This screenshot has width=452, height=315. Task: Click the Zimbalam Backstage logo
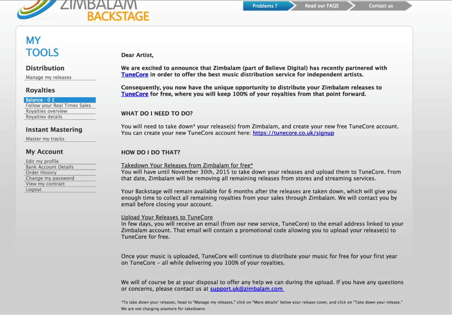click(x=83, y=11)
